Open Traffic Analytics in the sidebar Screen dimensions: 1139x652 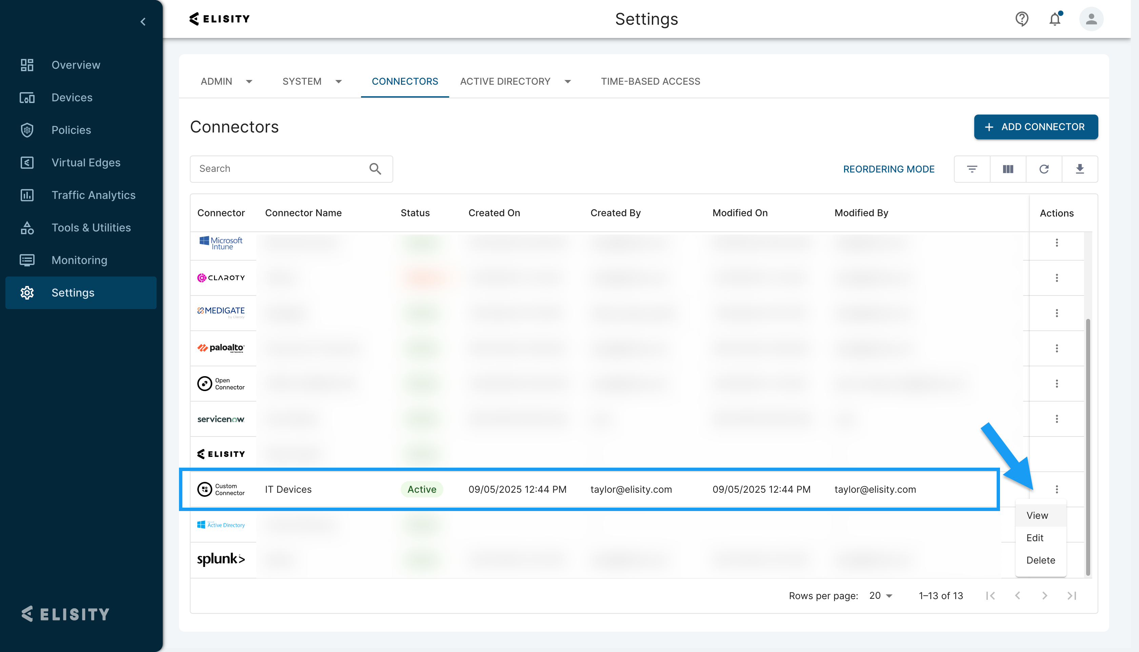(81, 195)
